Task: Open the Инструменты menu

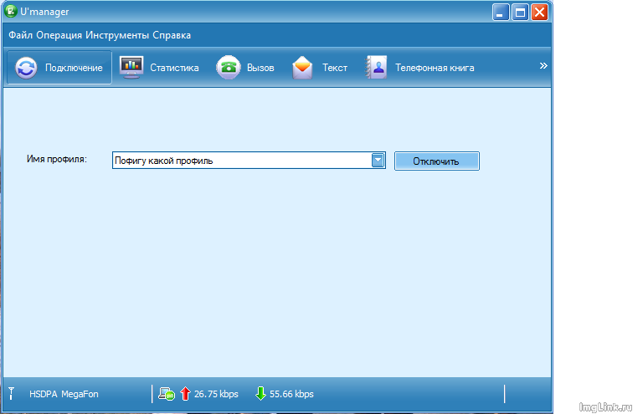Action: [117, 35]
